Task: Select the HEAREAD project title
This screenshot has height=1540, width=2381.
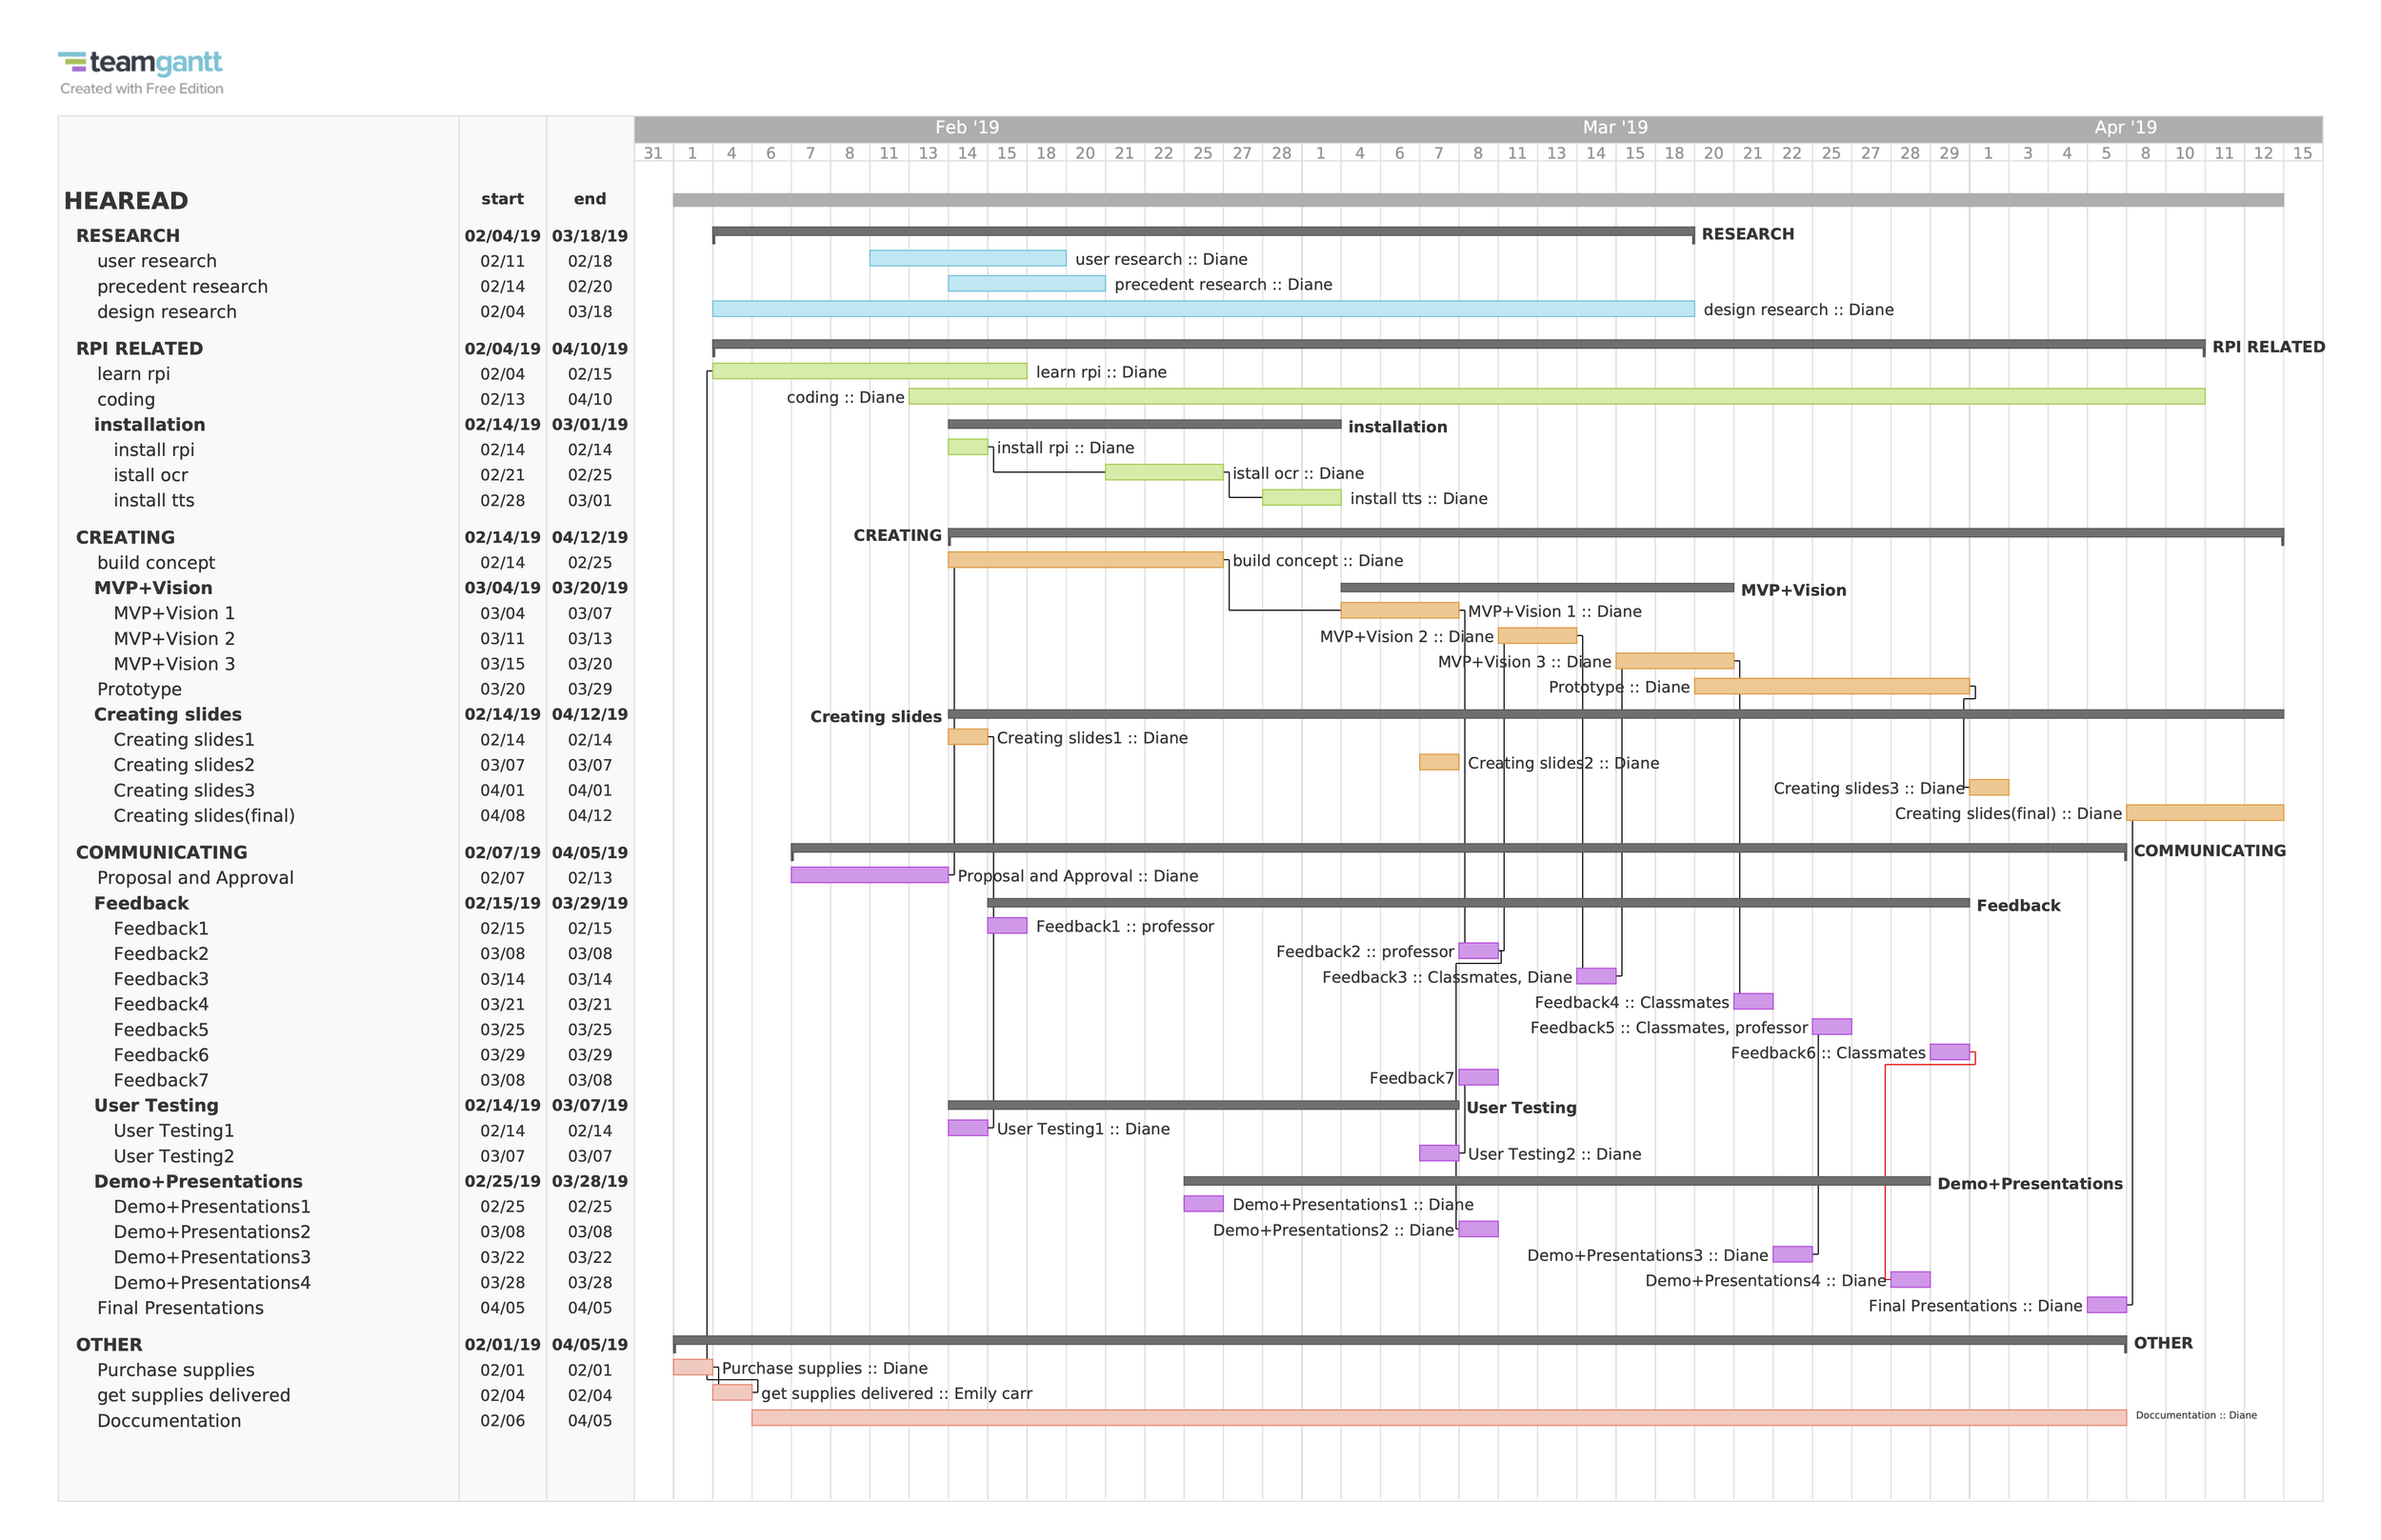Action: pos(126,201)
